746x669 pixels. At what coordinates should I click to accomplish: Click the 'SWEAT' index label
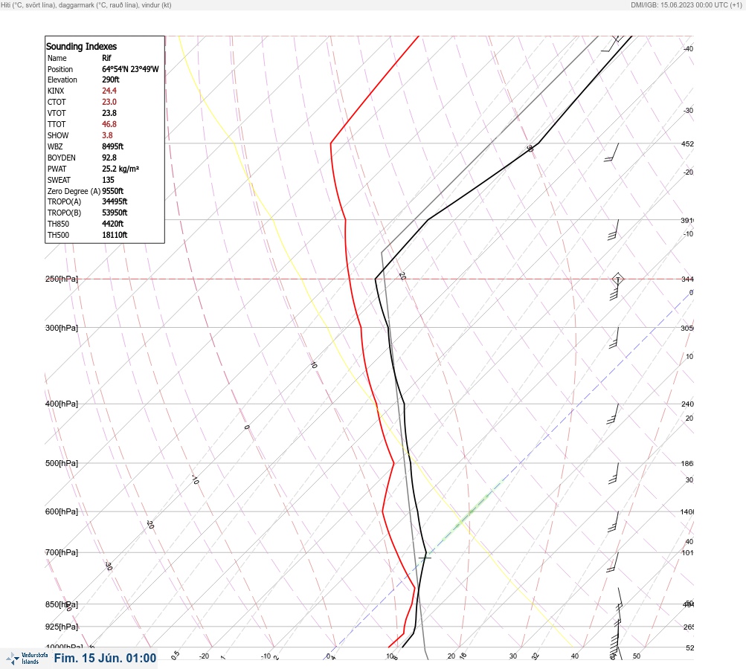(59, 180)
